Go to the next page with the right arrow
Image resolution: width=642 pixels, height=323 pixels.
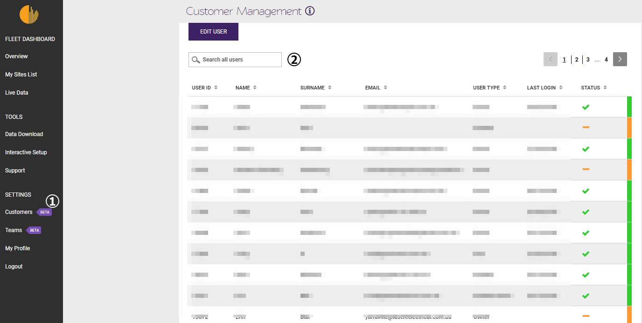pos(620,59)
